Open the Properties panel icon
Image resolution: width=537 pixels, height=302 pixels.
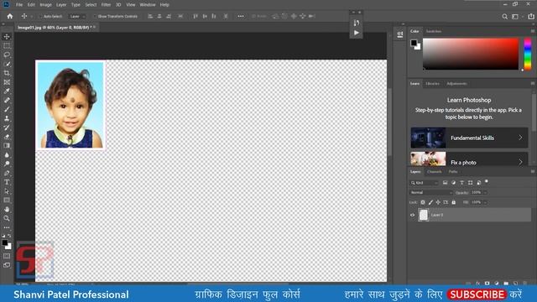[x=399, y=34]
